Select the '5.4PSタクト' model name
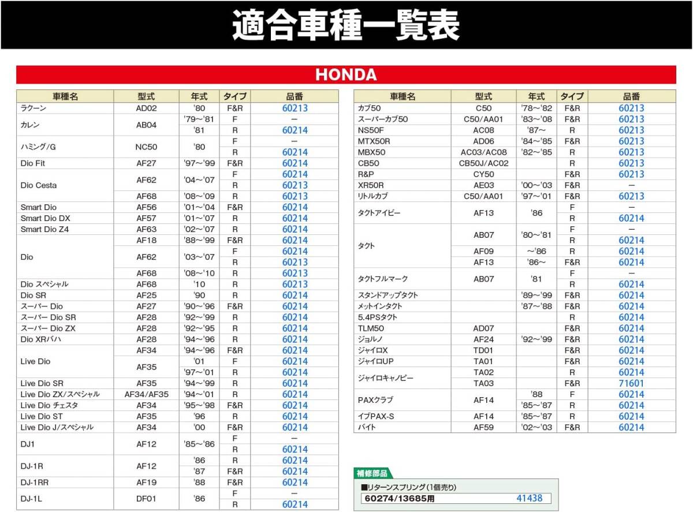 click(x=378, y=317)
